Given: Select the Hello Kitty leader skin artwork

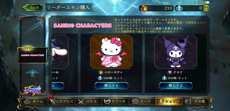Looking at the screenshot, I should [111, 52].
